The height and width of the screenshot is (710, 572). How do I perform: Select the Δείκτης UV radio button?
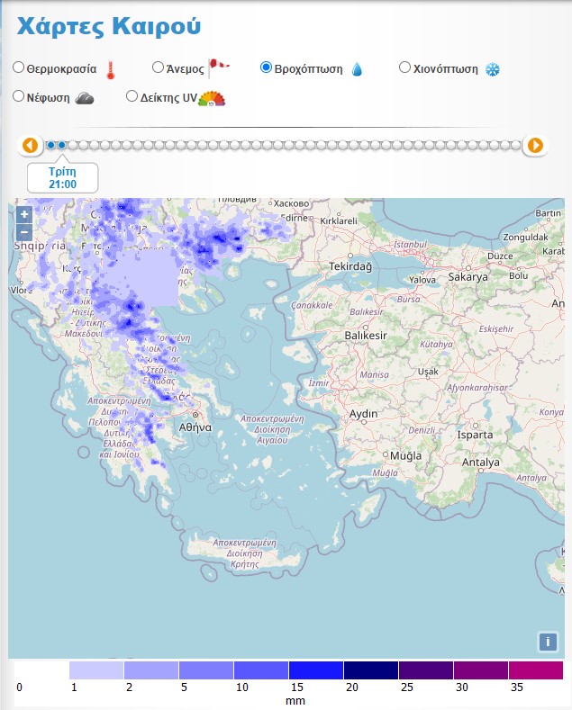tap(132, 96)
